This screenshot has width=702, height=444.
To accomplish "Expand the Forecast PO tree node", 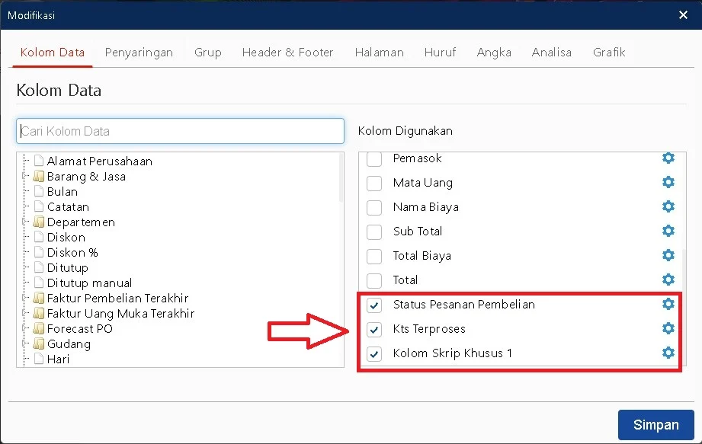I will pyautogui.click(x=24, y=328).
